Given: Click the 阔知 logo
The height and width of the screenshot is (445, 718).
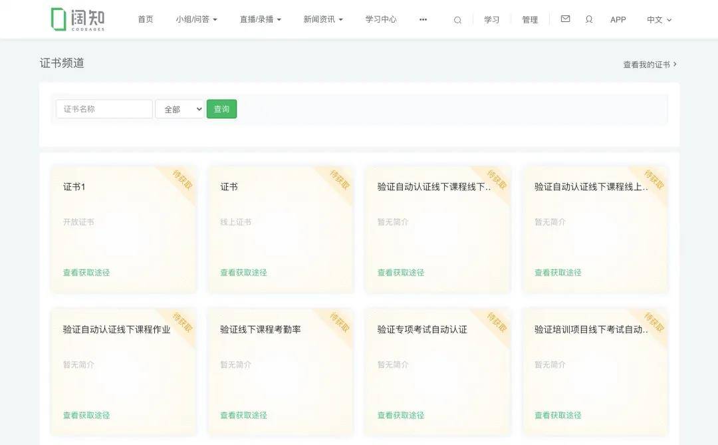Looking at the screenshot, I should [79, 19].
